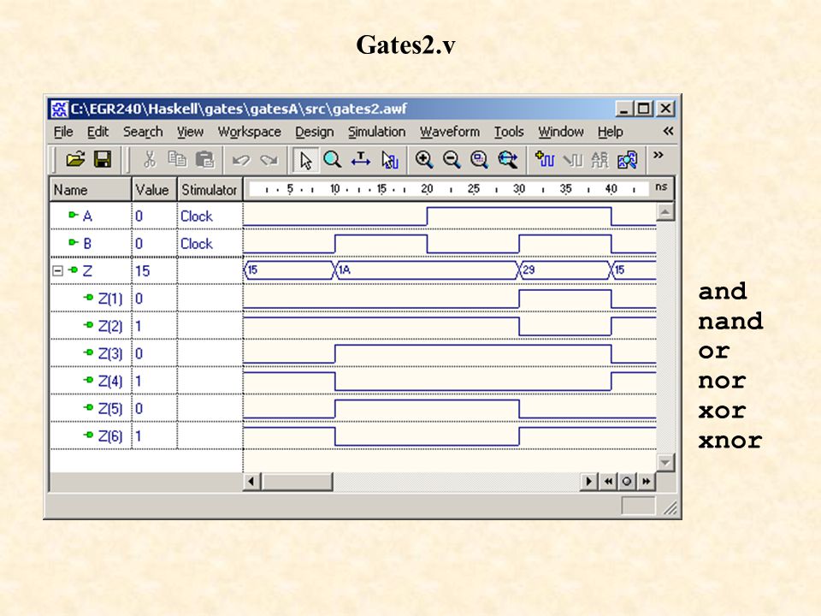
Task: Click the last blue waveform toolbar icon
Action: point(627,160)
